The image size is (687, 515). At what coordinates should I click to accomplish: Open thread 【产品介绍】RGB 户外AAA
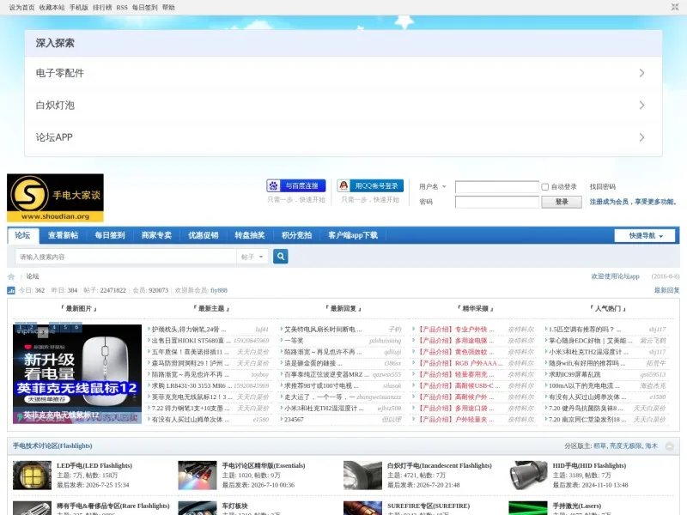click(x=460, y=363)
